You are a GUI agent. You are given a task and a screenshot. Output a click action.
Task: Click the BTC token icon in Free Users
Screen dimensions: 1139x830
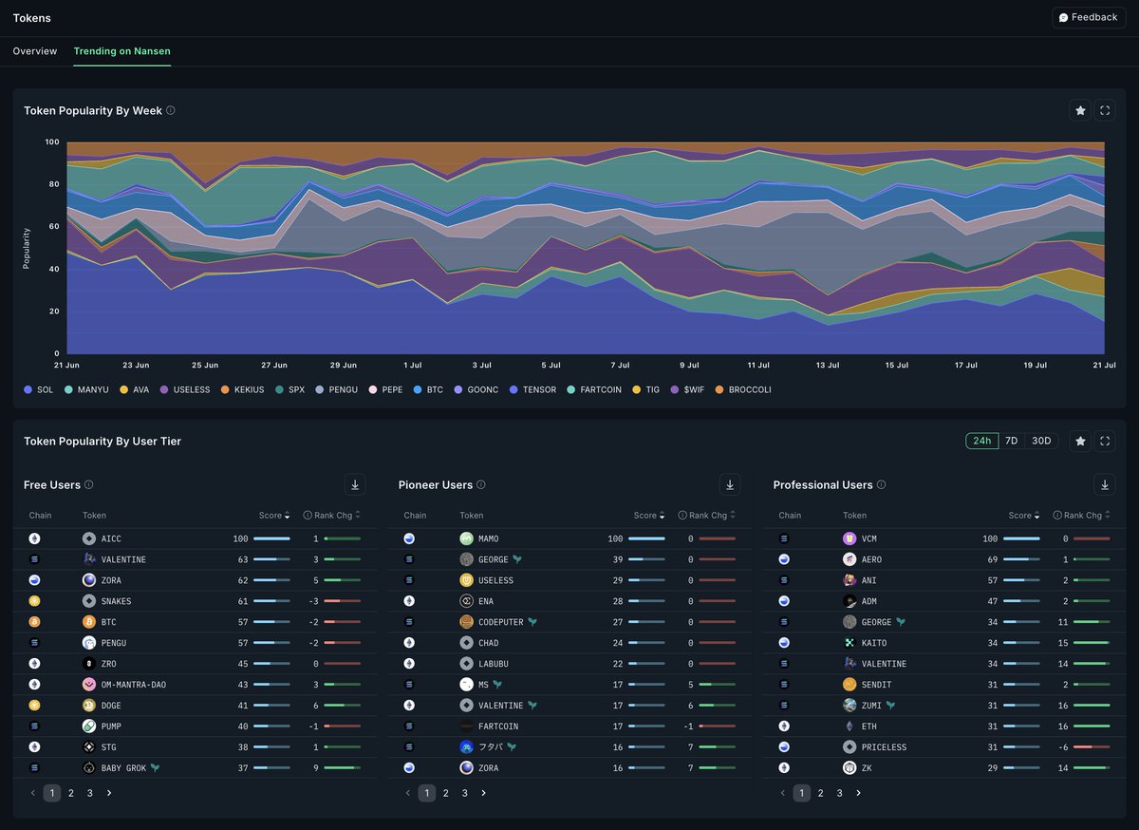(89, 622)
